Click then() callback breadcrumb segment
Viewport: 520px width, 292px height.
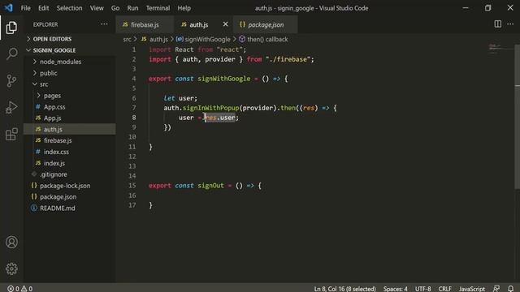point(263,40)
